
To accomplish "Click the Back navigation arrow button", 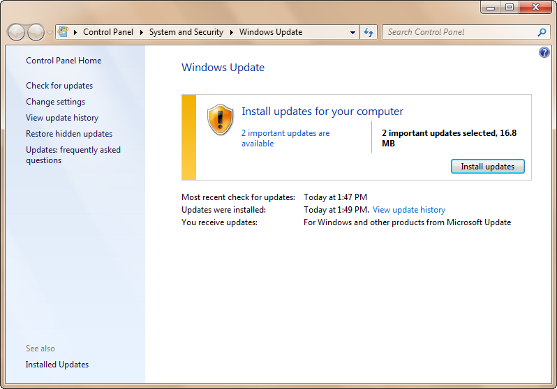I will point(16,32).
